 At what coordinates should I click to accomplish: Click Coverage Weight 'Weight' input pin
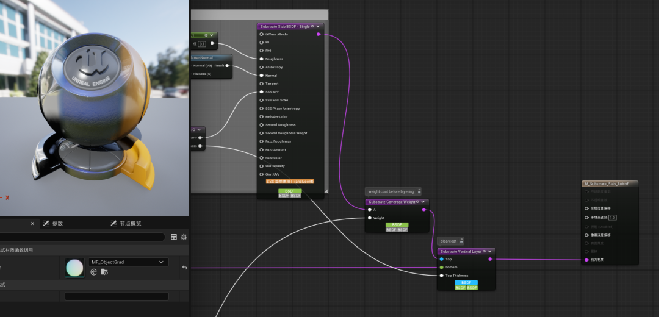pyautogui.click(x=370, y=218)
